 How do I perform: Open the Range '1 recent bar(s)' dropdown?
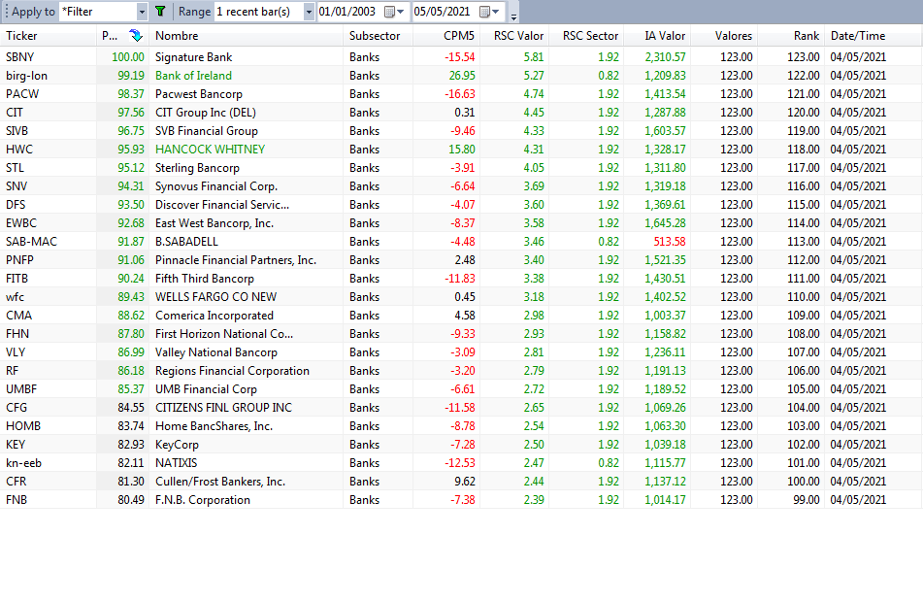309,12
